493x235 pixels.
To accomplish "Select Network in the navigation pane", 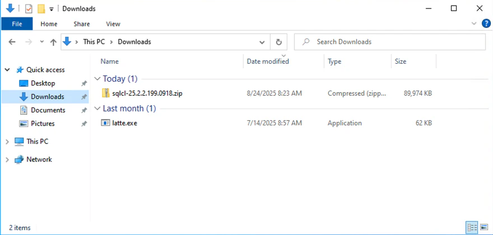I will (39, 159).
